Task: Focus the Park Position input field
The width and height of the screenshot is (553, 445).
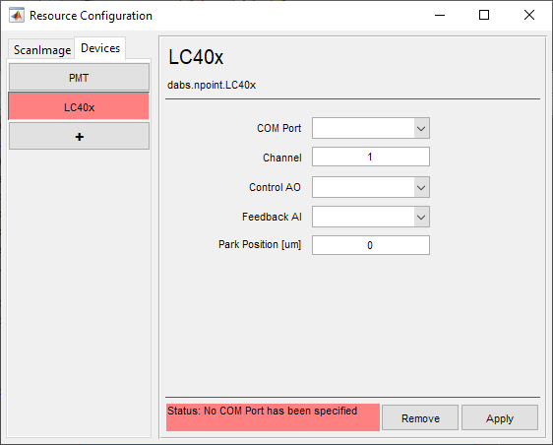Action: (x=371, y=245)
